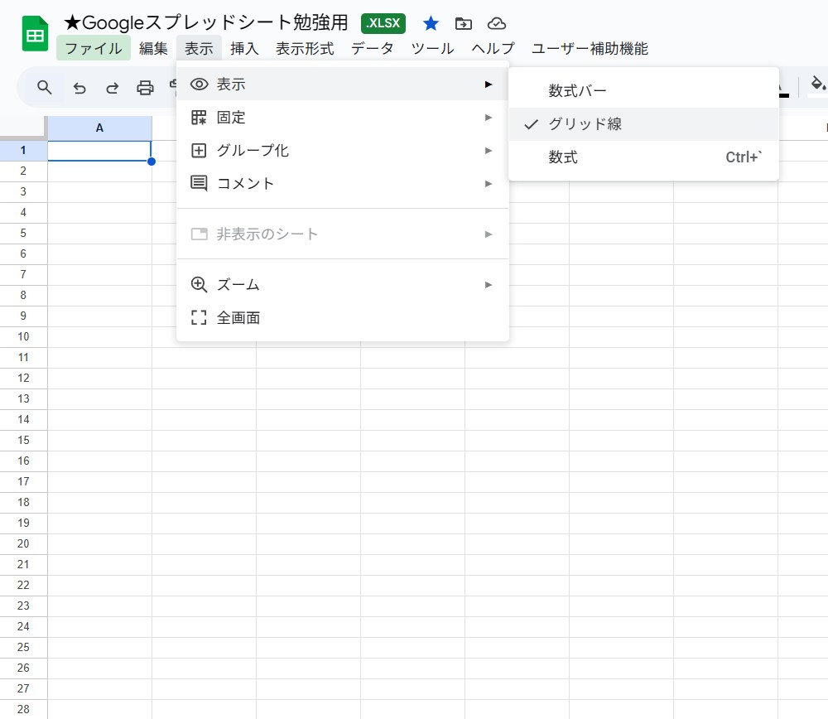Image resolution: width=828 pixels, height=719 pixels.
Task: Click the column A header
Action: 99,128
